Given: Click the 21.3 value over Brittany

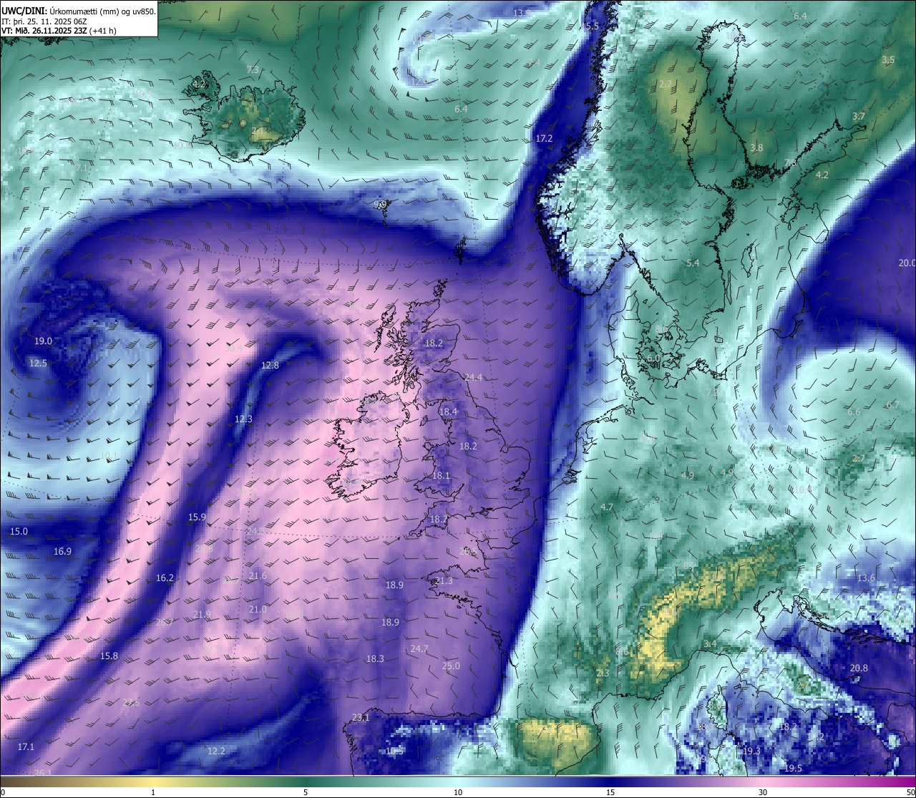Looking at the screenshot, I should click(444, 581).
